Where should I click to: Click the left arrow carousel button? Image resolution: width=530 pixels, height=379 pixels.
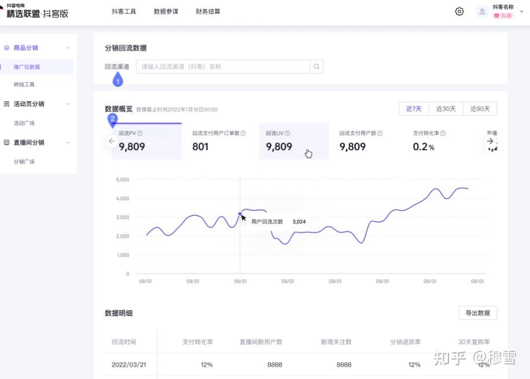coord(112,141)
